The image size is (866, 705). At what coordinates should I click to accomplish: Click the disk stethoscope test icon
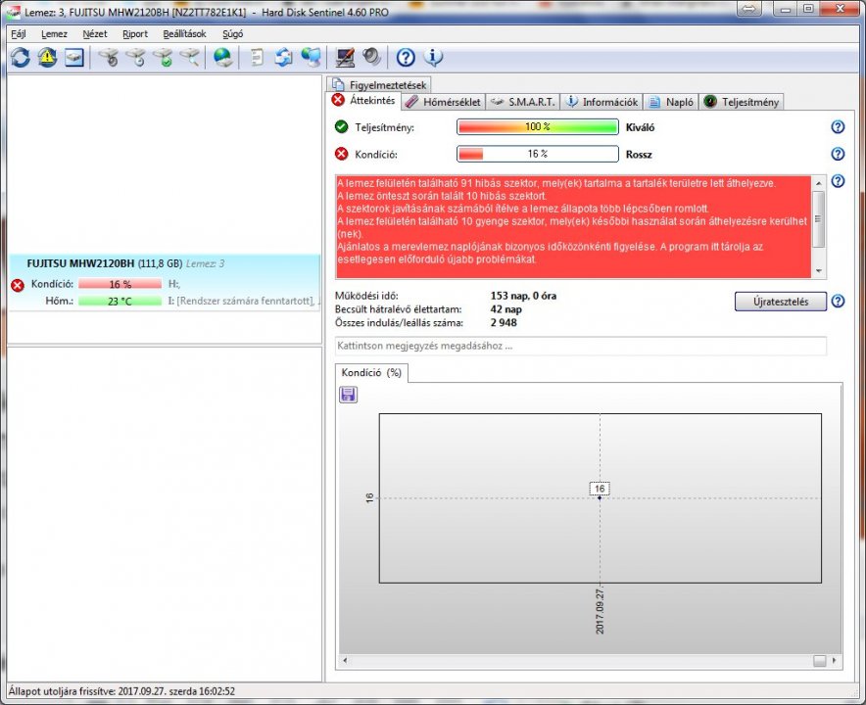[x=108, y=58]
